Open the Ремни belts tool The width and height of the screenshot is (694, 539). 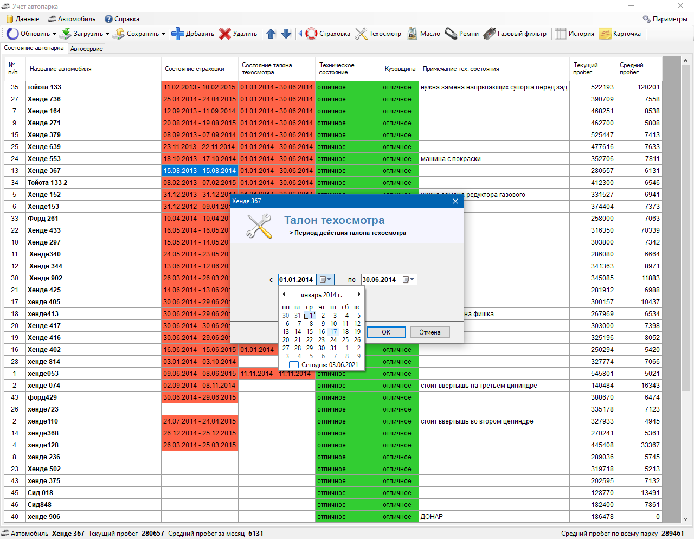[x=461, y=34]
